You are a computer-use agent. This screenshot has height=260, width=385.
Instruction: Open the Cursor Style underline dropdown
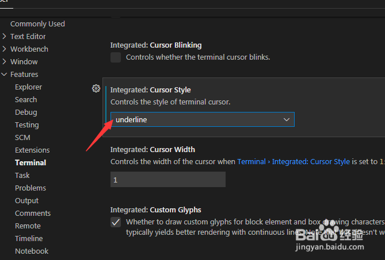click(x=202, y=119)
